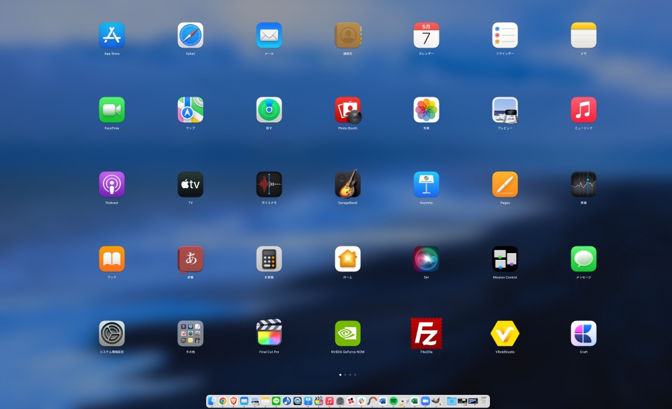The height and width of the screenshot is (409, 672).
Task: Launch the Stocks app
Action: click(584, 184)
